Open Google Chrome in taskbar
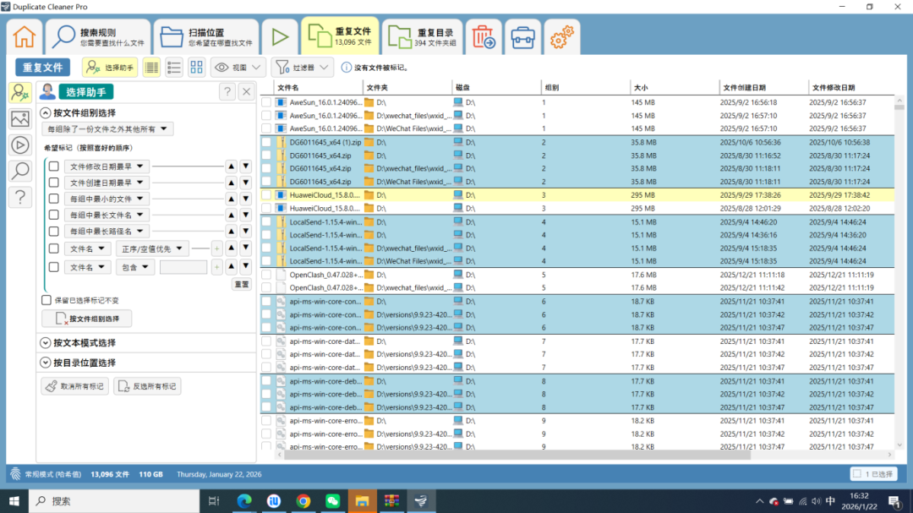 click(303, 501)
